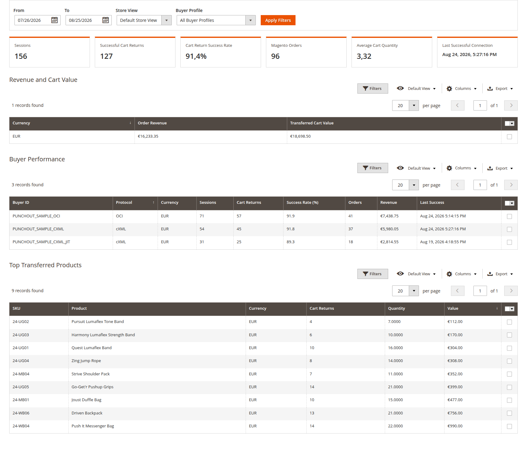This screenshot has height=452, width=527.
Task: Open the To date calendar picker
Action: tap(106, 20)
